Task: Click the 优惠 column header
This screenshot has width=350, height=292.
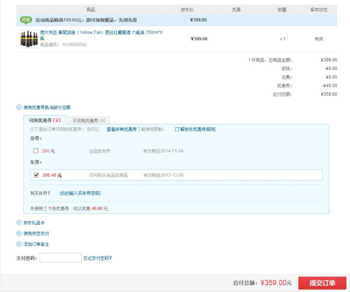Action: [236, 9]
